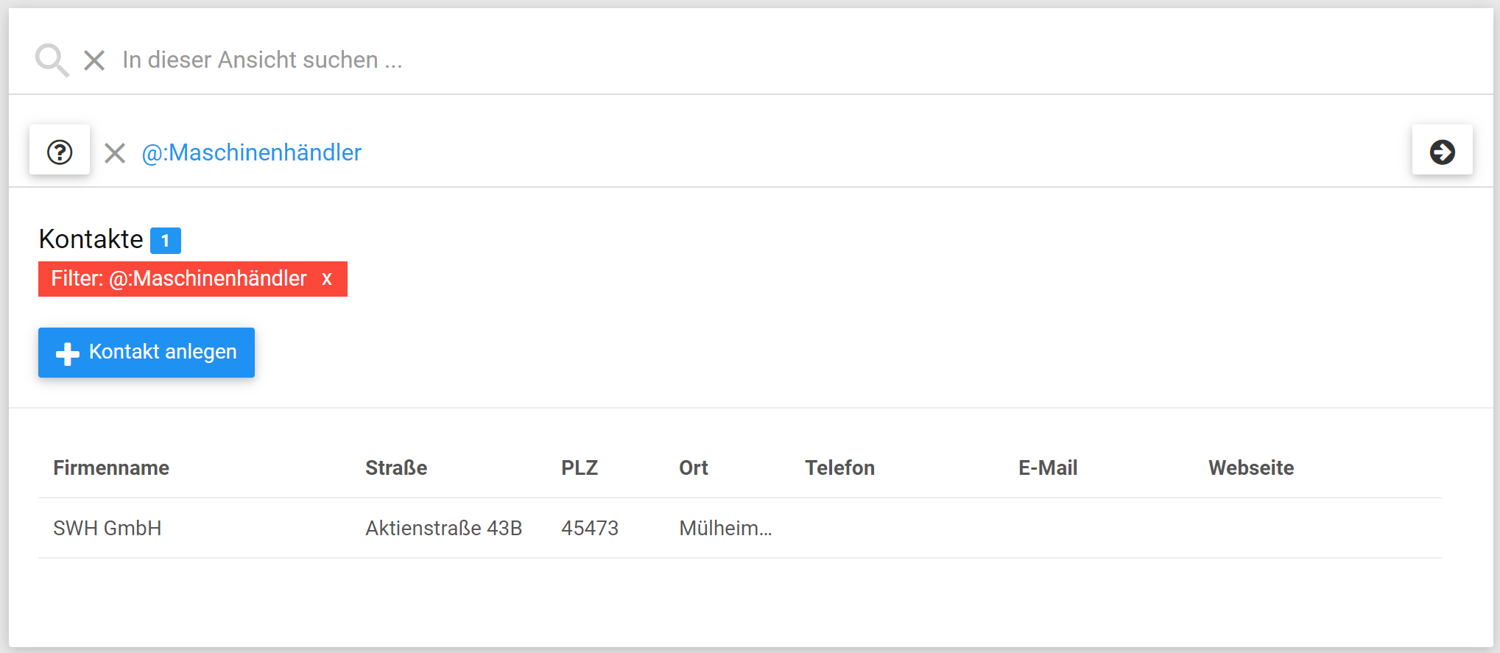The image size is (1500, 653).
Task: Click the Aktienstraße 43B address cell
Action: coord(443,528)
